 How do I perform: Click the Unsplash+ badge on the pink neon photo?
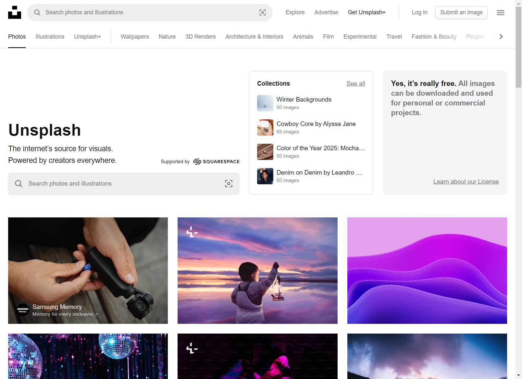[x=192, y=348]
